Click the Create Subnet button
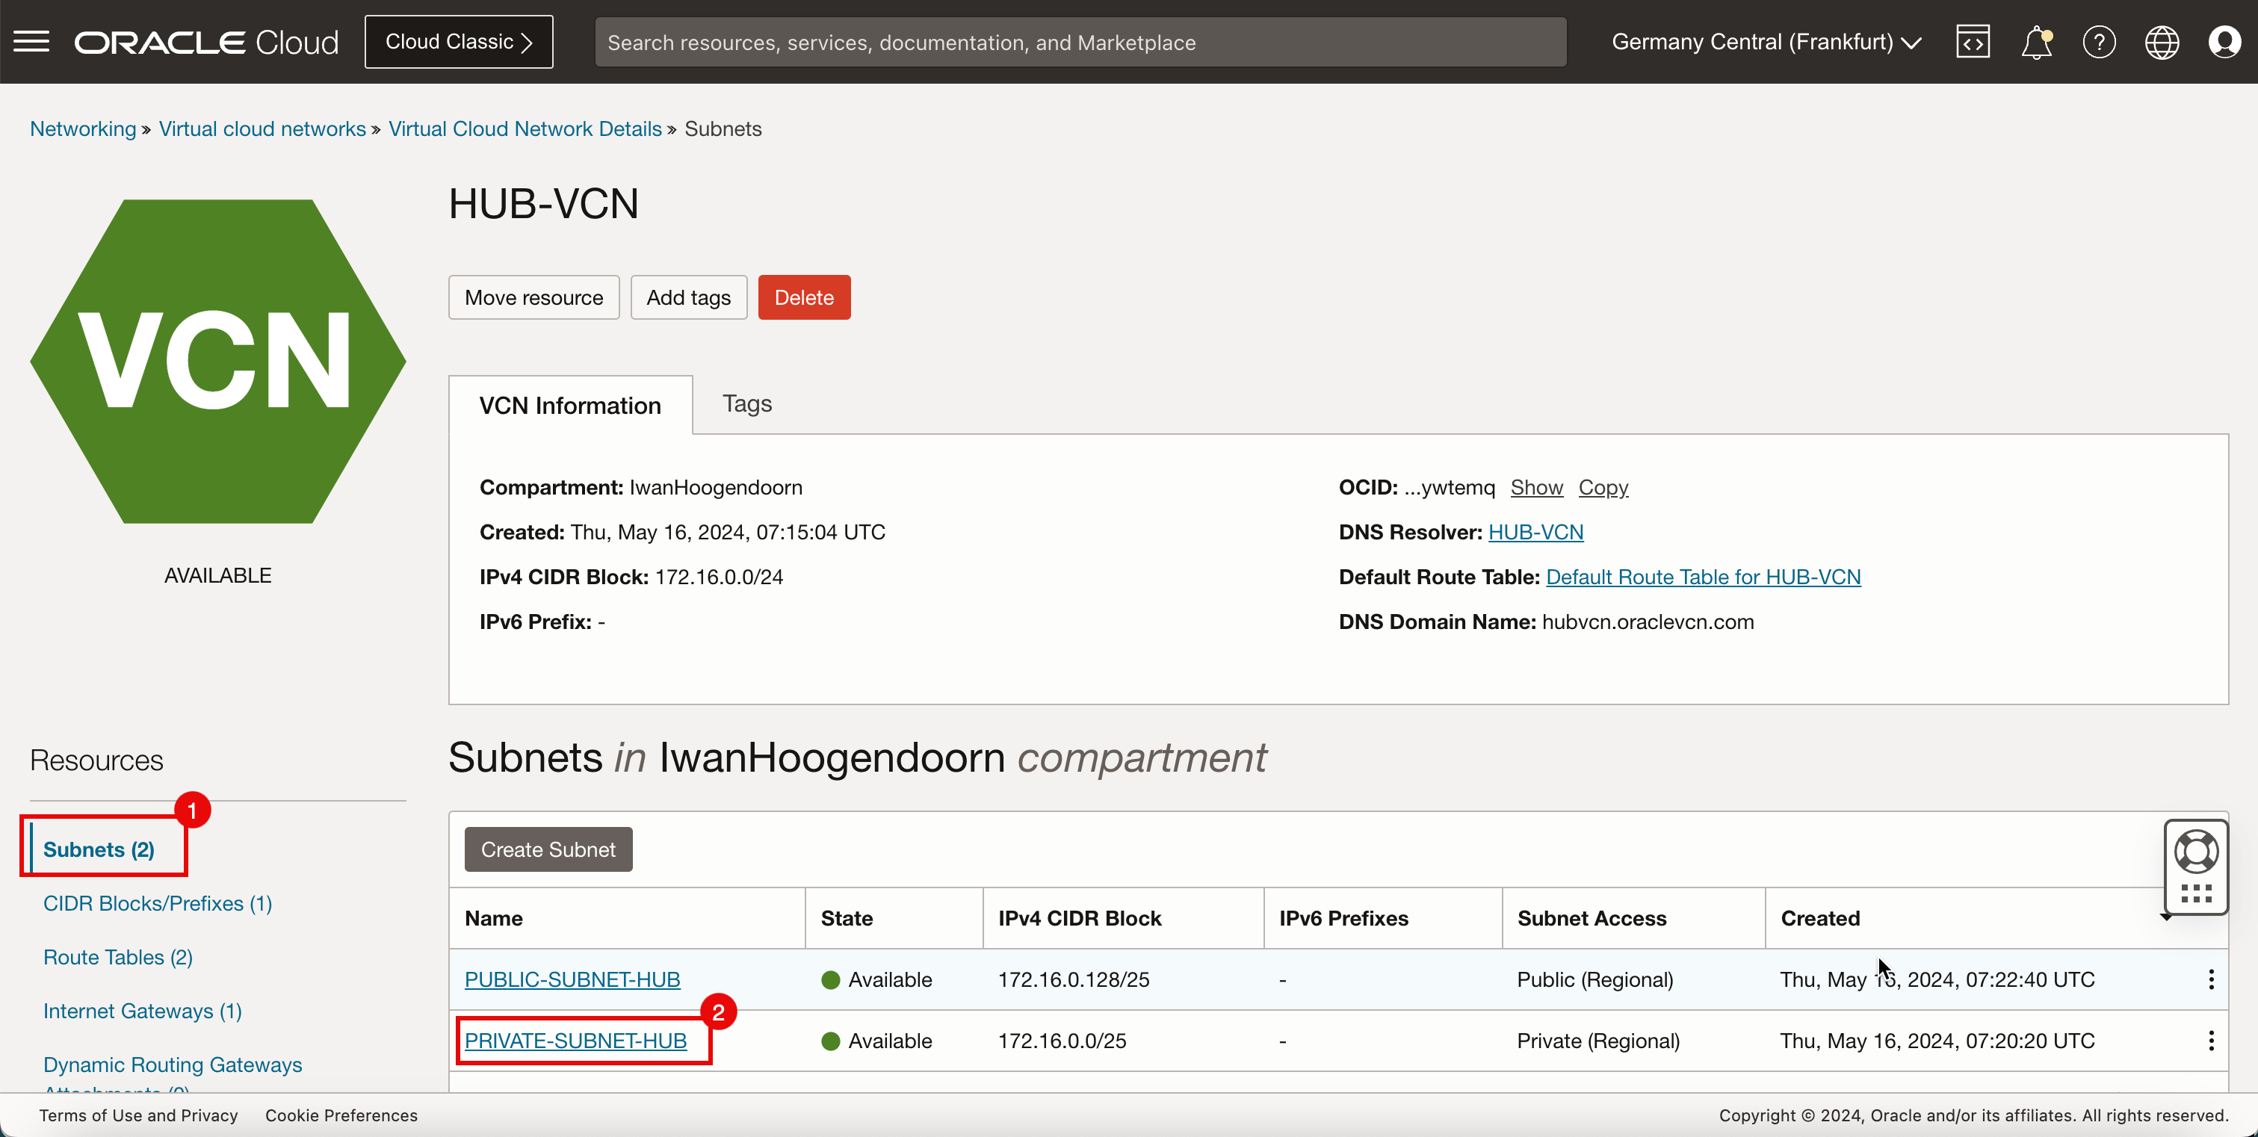 (548, 849)
